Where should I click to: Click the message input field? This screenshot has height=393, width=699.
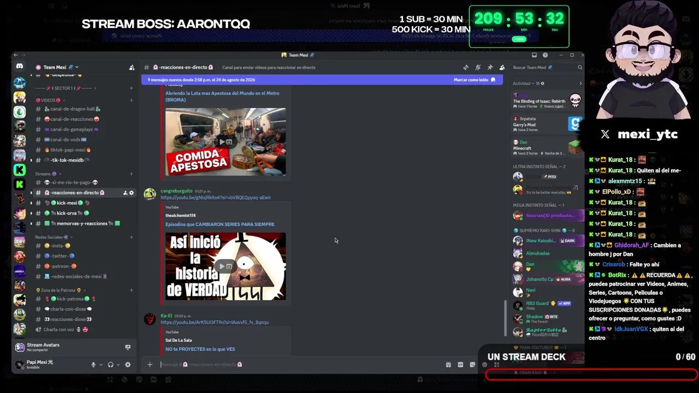[x=300, y=365]
